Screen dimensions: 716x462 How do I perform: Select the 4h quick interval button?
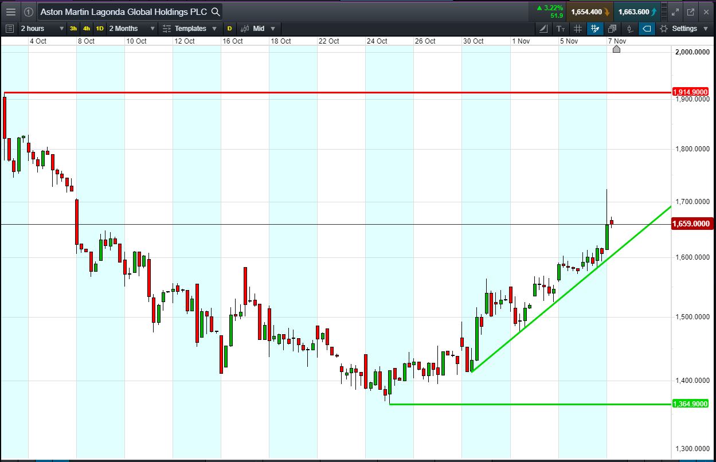(87, 28)
